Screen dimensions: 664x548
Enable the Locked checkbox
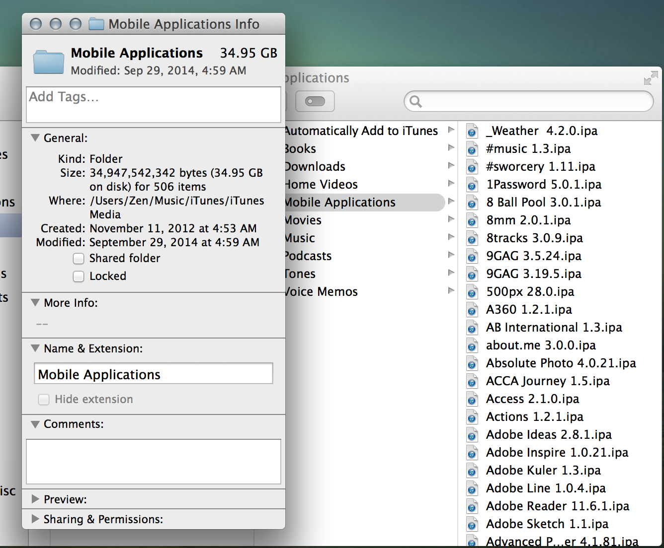click(x=79, y=276)
